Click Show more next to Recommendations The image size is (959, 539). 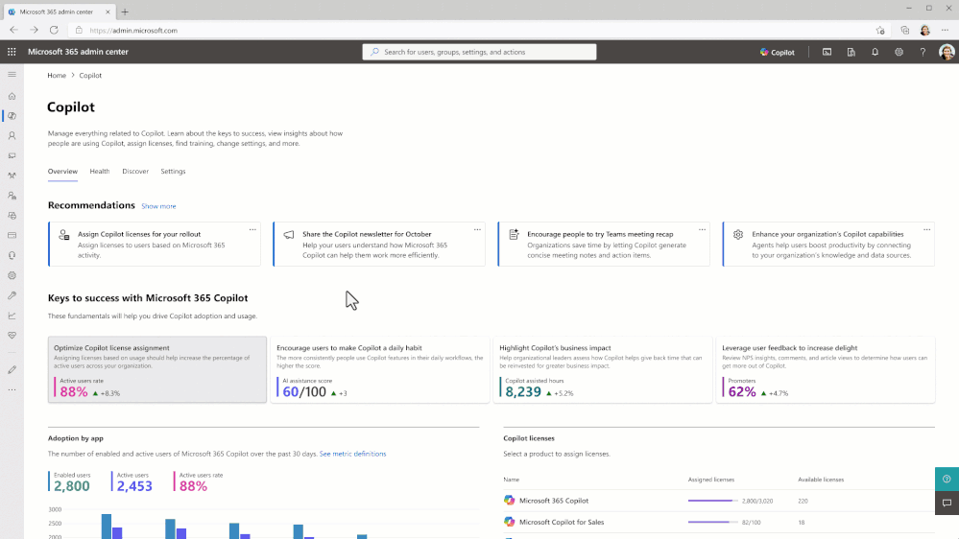pos(158,206)
